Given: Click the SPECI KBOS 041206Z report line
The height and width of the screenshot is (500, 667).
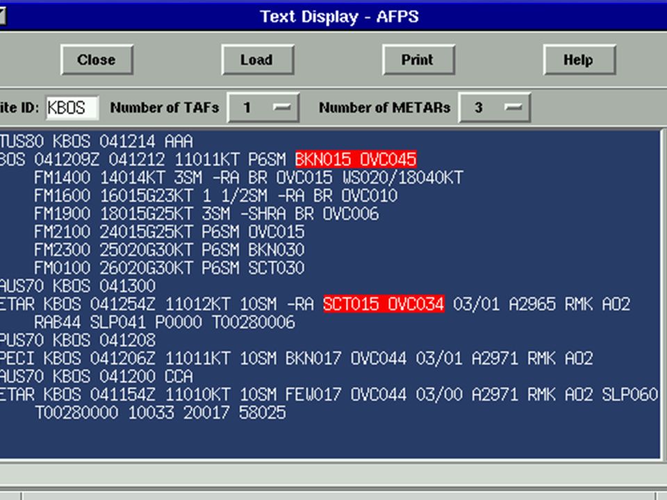Looking at the screenshot, I should 297,358.
